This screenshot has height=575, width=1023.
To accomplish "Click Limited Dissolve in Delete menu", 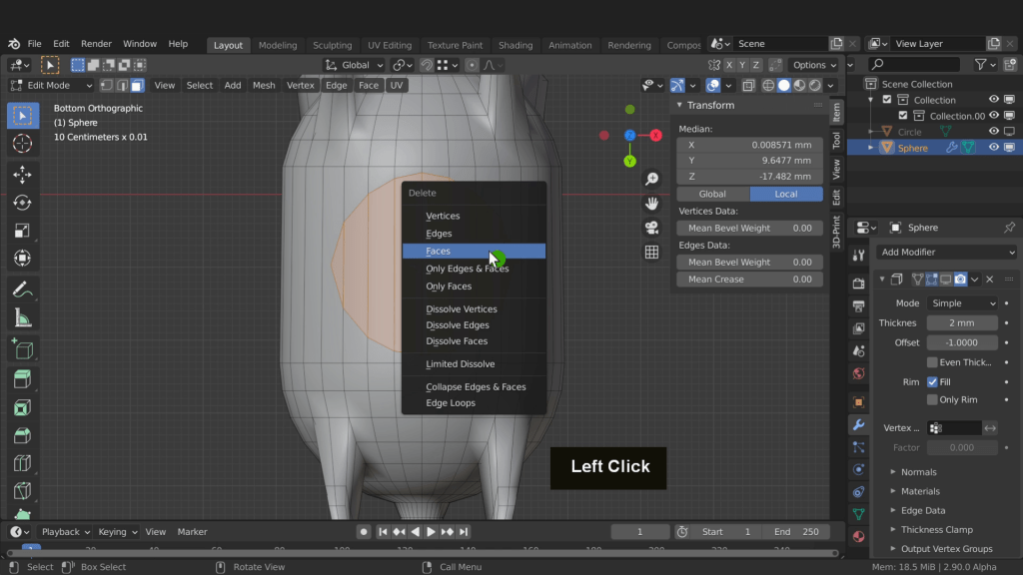I will point(460,364).
